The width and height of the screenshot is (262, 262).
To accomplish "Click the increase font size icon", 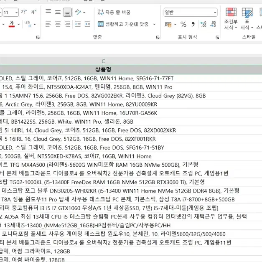I will (24, 12).
